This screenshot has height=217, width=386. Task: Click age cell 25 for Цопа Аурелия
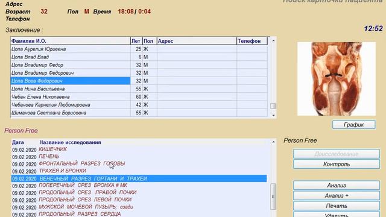136,49
